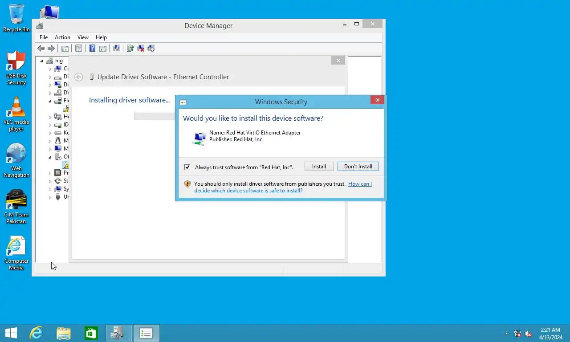
Task: Open the USB Disk Security desktop shortcut
Action: pyautogui.click(x=16, y=68)
